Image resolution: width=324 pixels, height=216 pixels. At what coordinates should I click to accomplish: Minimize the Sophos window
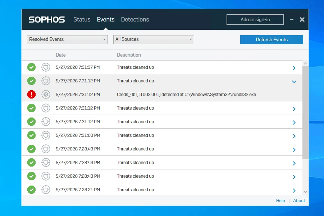click(292, 20)
